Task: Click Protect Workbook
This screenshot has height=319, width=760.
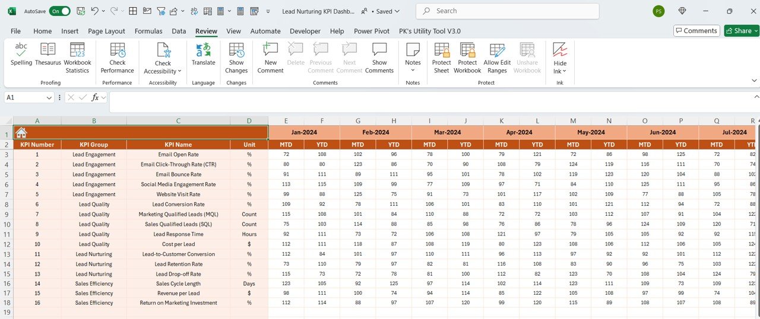Action: [467, 58]
